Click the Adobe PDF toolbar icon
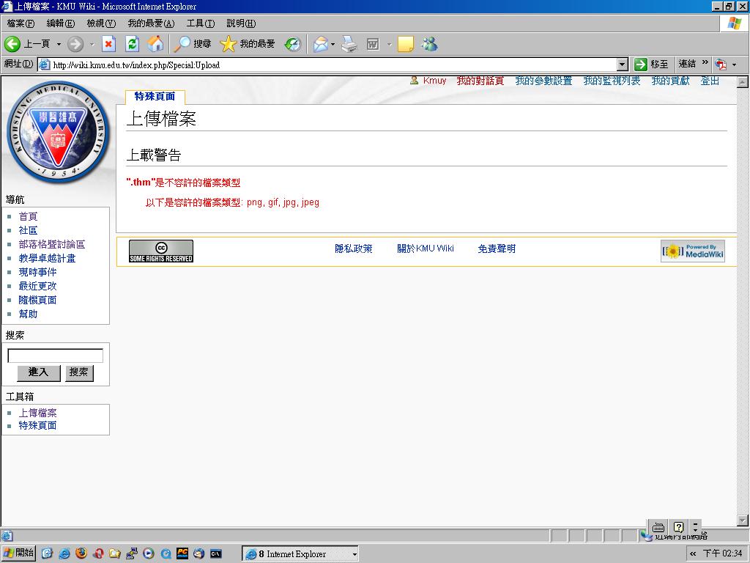Screen dimensions: 750x563 pos(721,65)
